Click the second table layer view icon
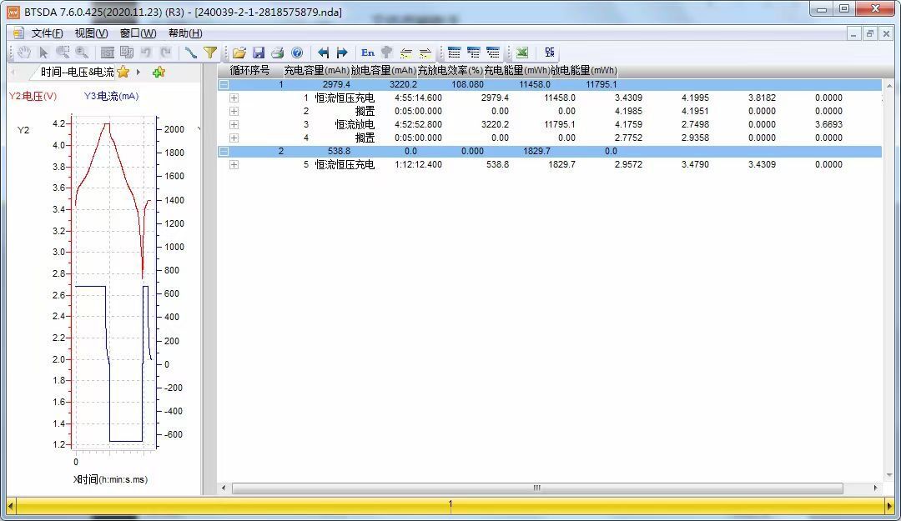The height and width of the screenshot is (521, 901). pos(474,53)
